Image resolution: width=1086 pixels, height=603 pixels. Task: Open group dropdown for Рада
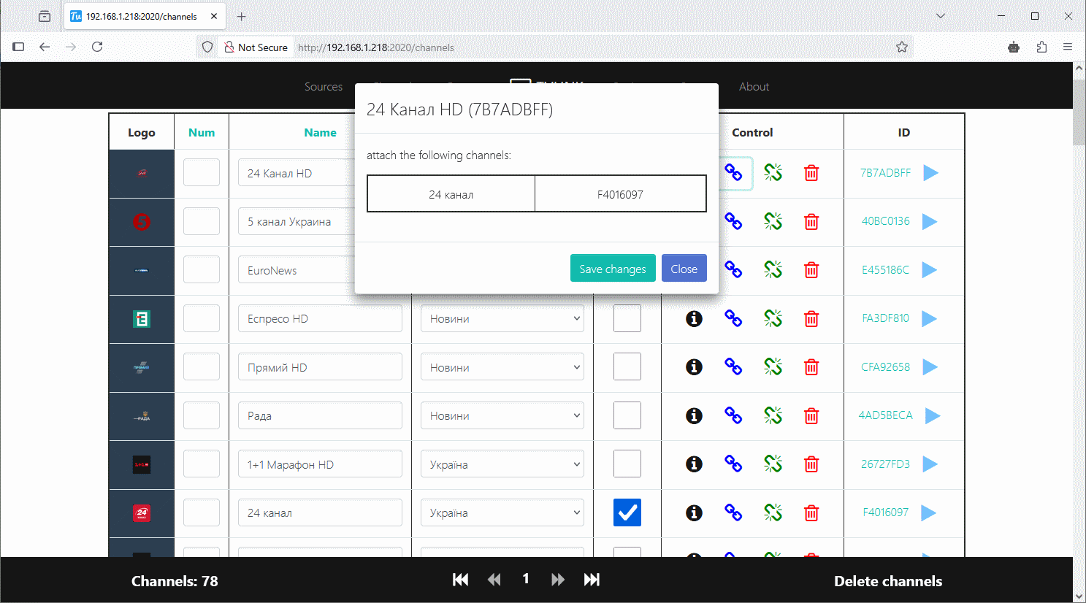click(502, 415)
